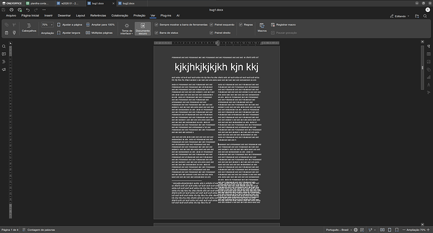Image resolution: width=433 pixels, height=233 pixels.
Task: Zoom in with the status bar plus button
Action: 428,230
